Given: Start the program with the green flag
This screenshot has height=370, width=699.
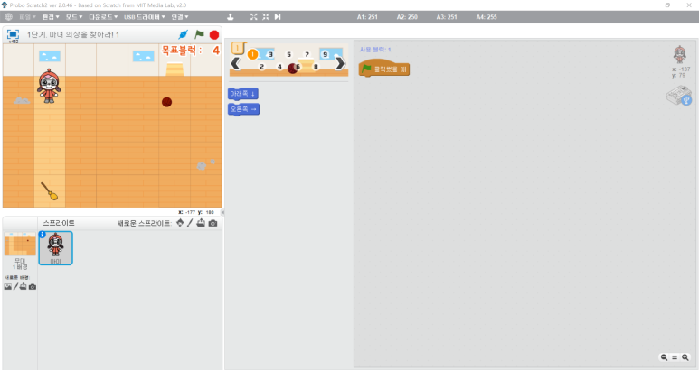Looking at the screenshot, I should (199, 34).
